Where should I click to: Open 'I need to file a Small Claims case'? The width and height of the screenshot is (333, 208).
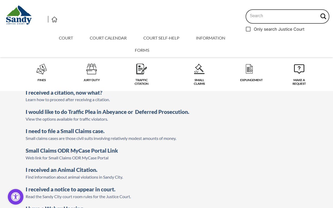65,131
